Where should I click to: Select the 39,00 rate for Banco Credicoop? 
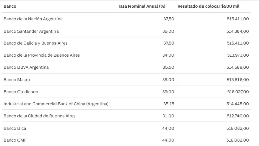(x=168, y=92)
